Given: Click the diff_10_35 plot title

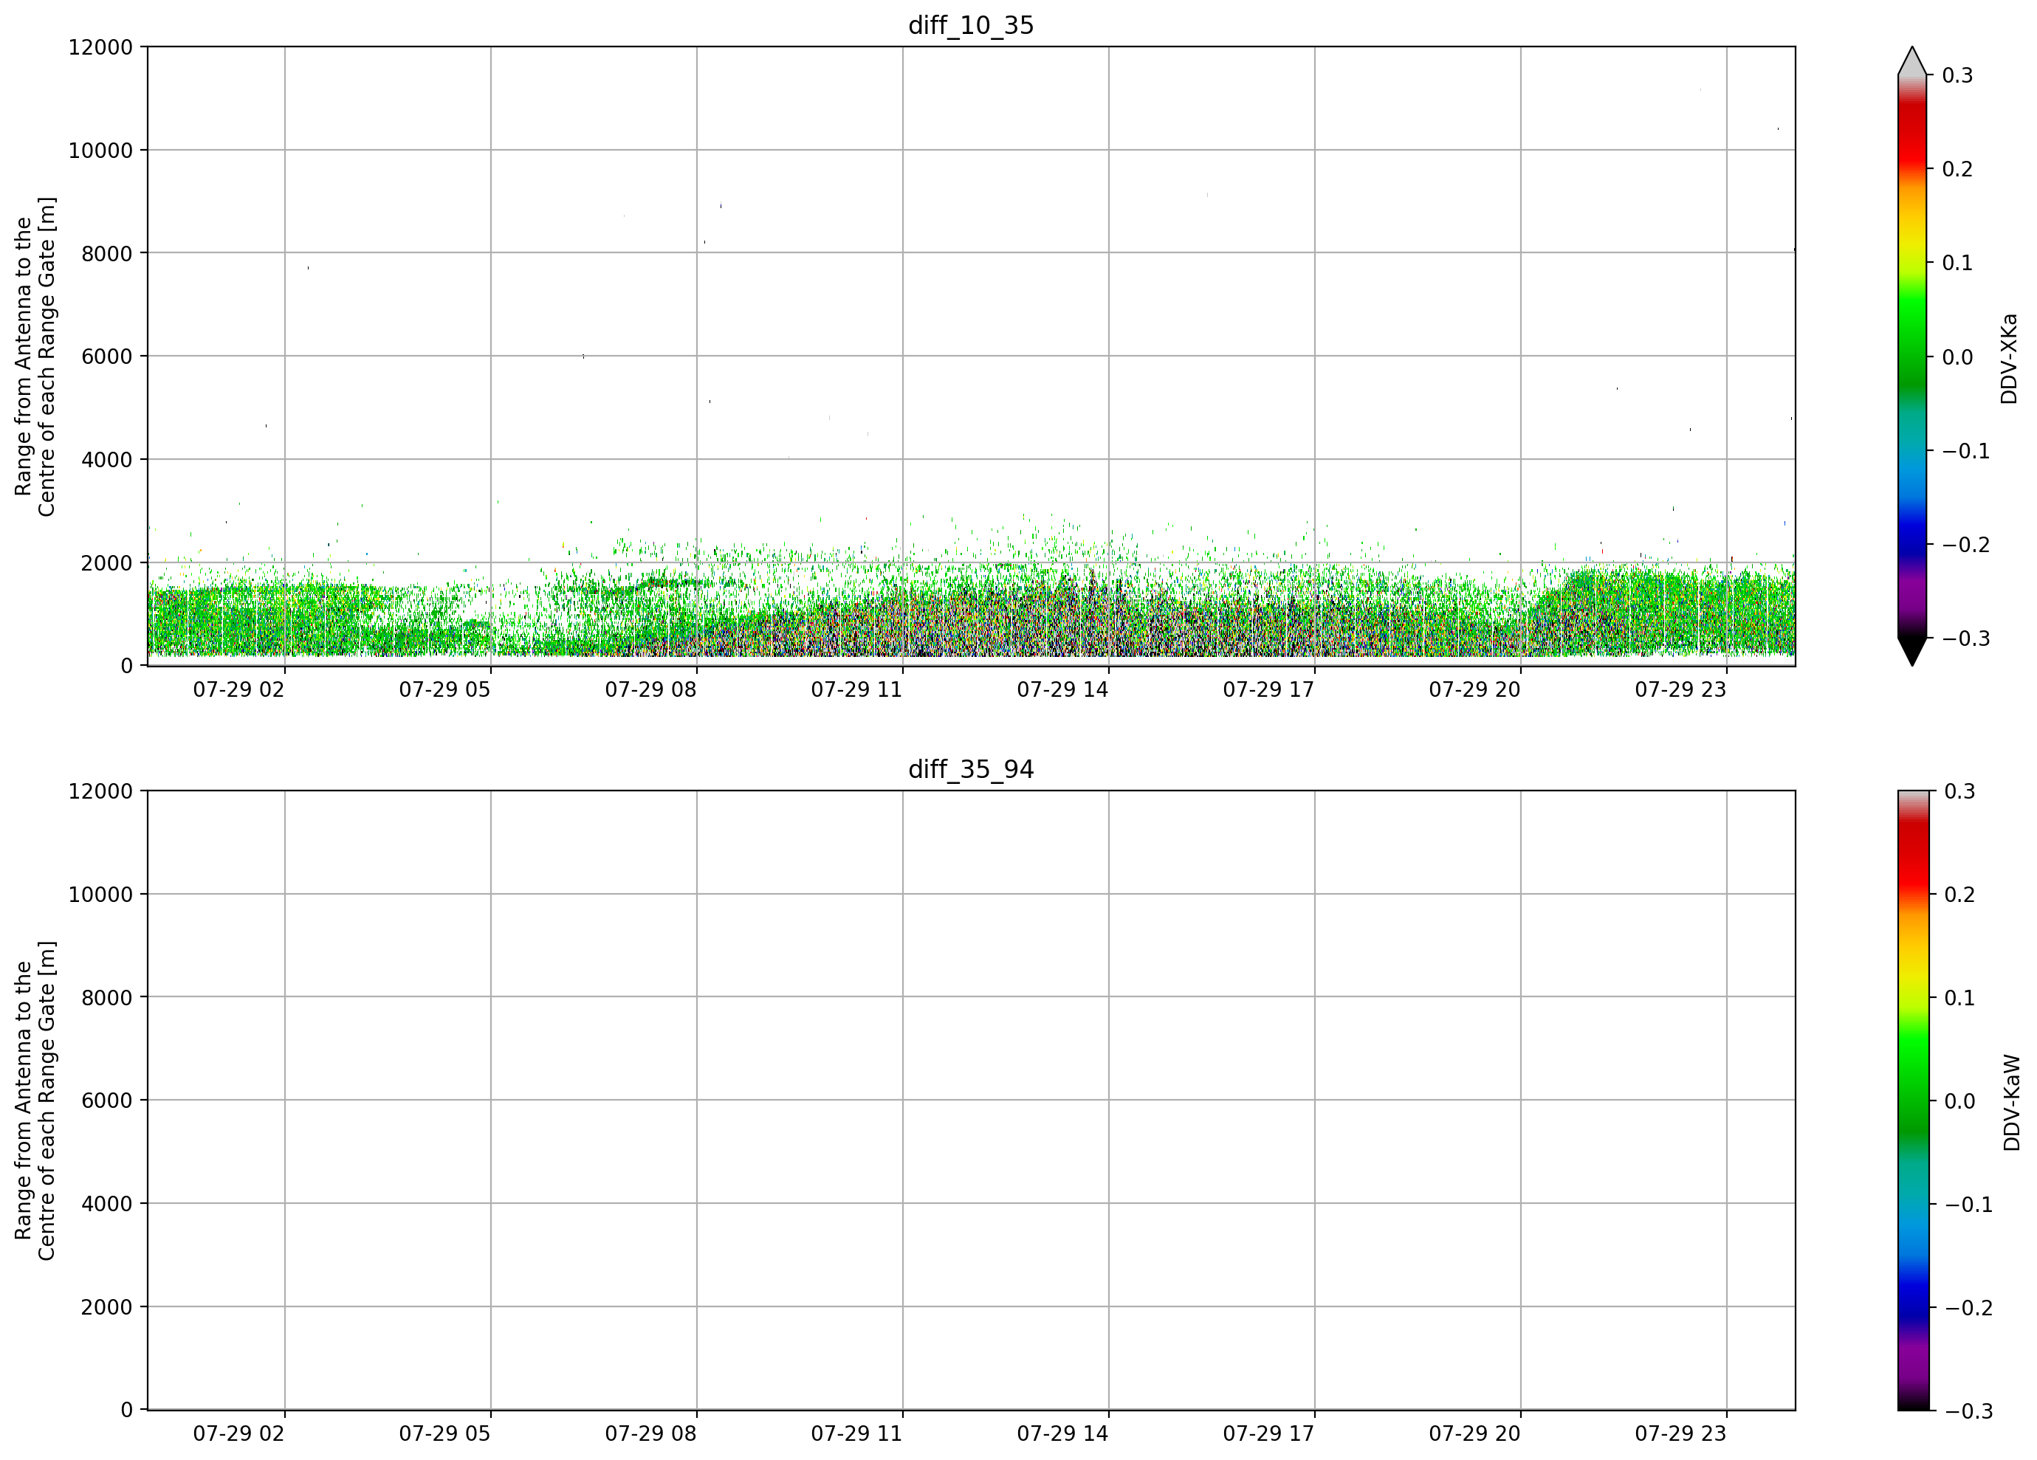Looking at the screenshot, I should click(x=971, y=25).
